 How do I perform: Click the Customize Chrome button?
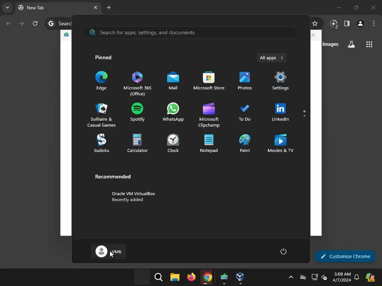pos(345,256)
